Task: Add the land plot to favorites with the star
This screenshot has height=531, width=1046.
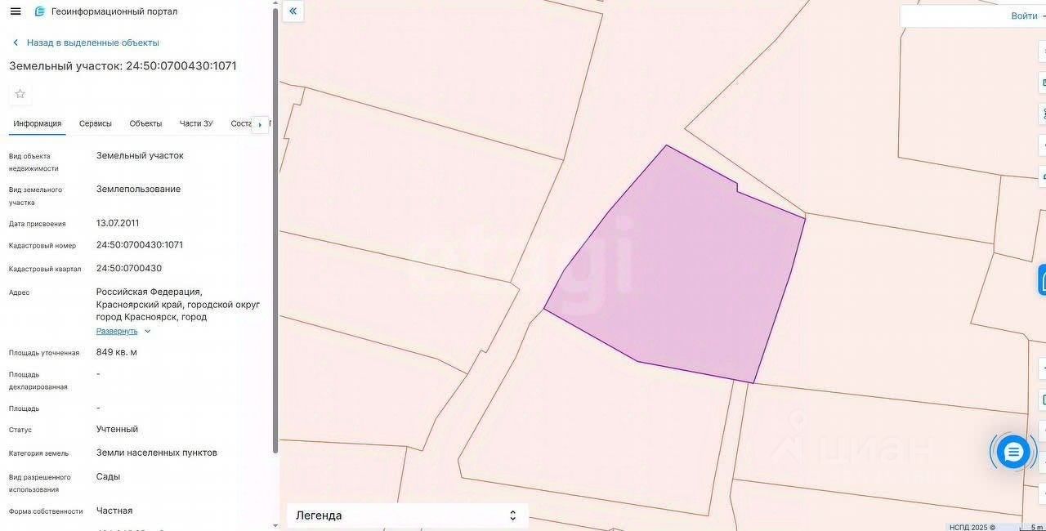Action: click(20, 94)
